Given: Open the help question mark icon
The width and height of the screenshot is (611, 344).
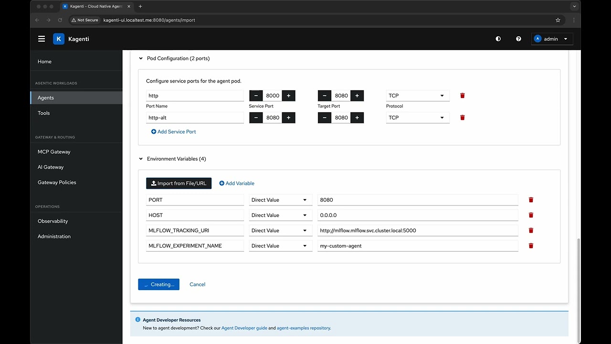Looking at the screenshot, I should coord(518,39).
